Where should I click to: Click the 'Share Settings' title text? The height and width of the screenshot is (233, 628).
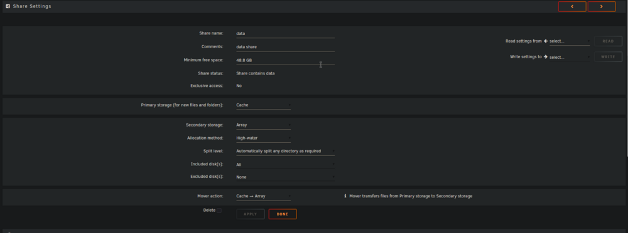32,6
